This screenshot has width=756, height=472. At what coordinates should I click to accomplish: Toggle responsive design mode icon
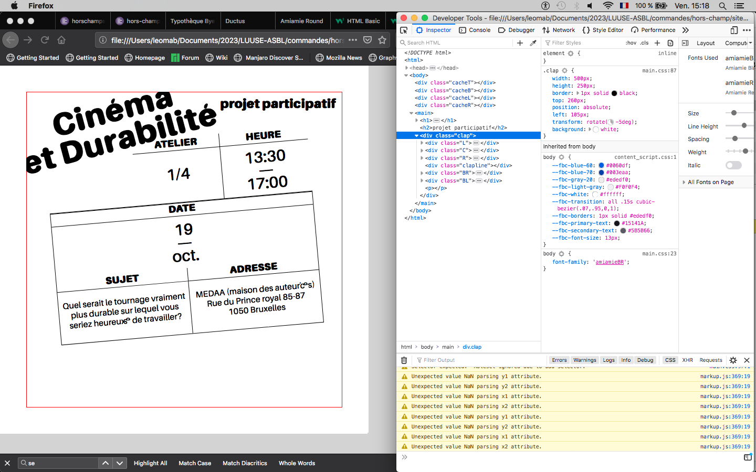pos(734,30)
